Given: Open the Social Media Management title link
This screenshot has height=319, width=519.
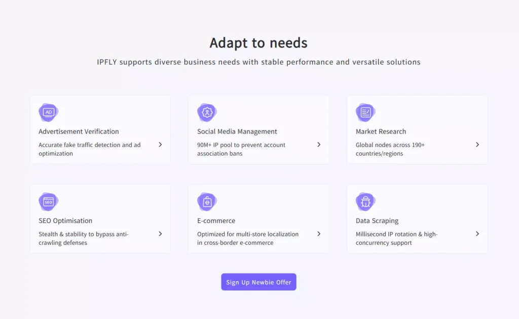Looking at the screenshot, I should [237, 131].
